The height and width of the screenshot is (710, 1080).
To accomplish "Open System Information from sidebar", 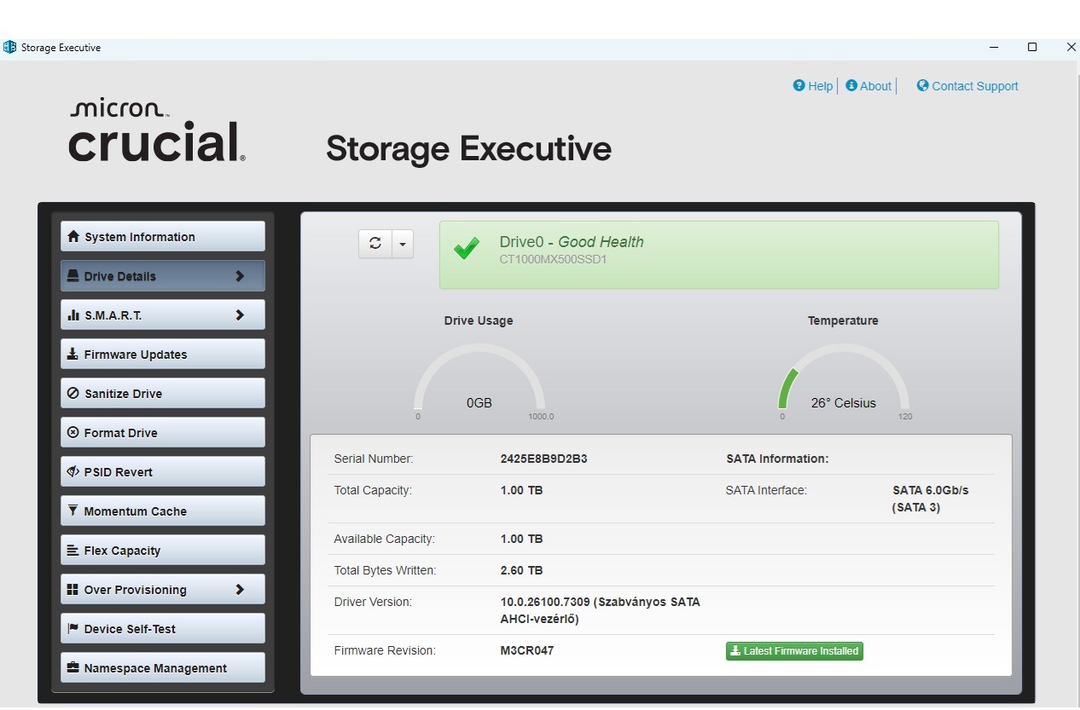I will [163, 237].
